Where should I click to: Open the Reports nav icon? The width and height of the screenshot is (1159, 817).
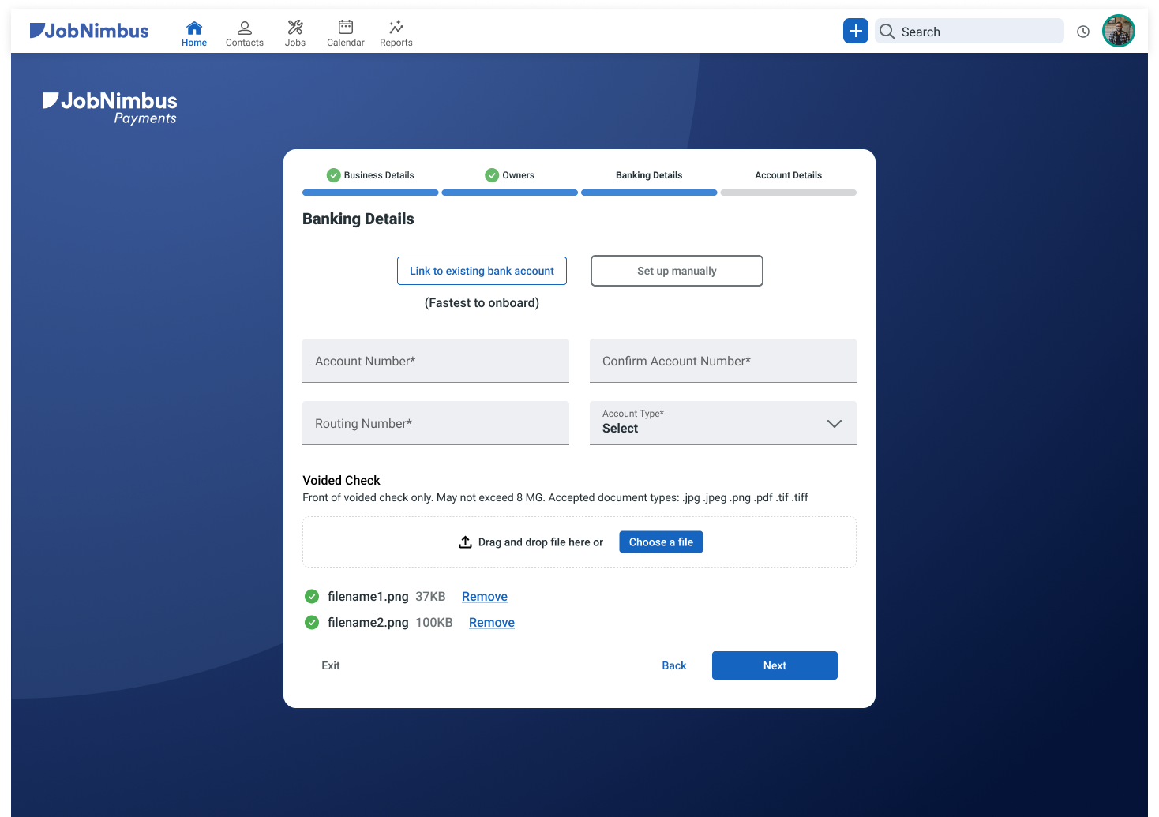pyautogui.click(x=396, y=34)
